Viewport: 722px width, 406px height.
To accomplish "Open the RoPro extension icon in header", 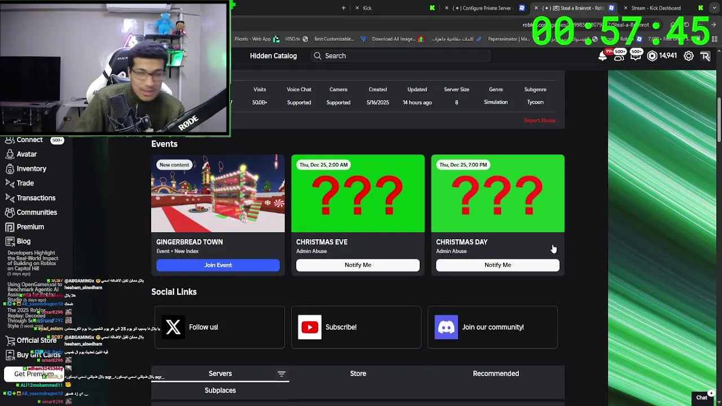I will (705, 56).
